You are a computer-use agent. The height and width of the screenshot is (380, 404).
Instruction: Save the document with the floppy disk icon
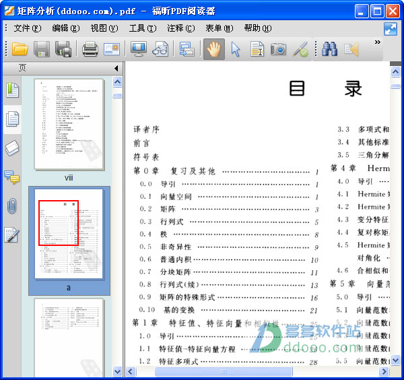(41, 49)
